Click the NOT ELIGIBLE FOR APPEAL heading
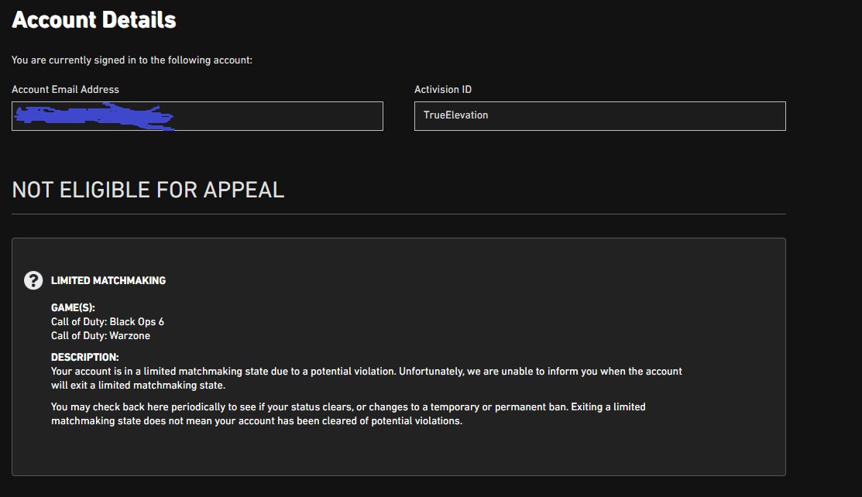Image resolution: width=862 pixels, height=497 pixels. coord(148,190)
